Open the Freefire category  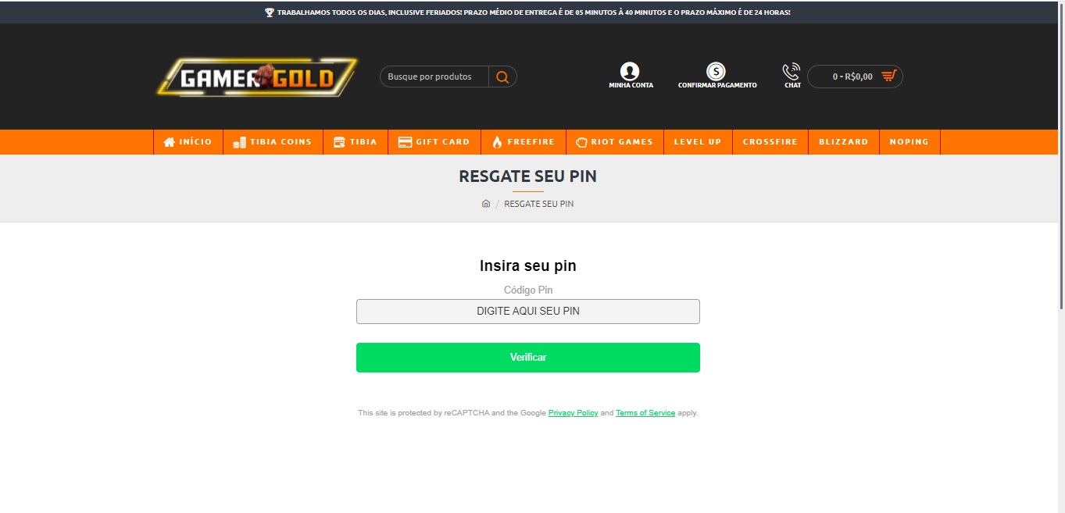[524, 142]
